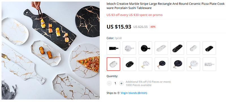Click the -40% discount badge
The image size is (226, 102).
153,27
